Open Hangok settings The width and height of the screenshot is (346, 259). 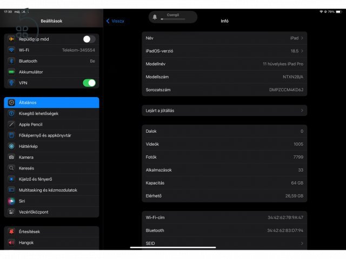pyautogui.click(x=51, y=242)
